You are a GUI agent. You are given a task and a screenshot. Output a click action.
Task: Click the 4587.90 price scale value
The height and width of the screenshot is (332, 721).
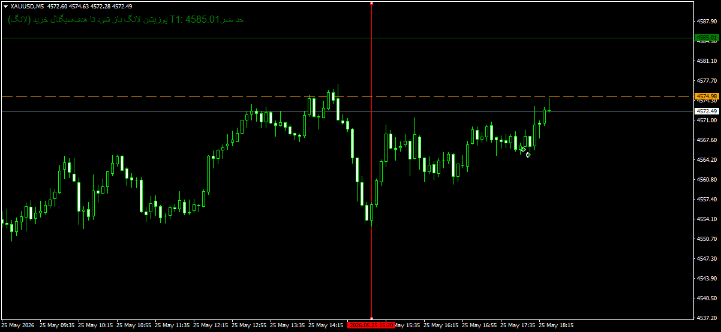pos(707,22)
